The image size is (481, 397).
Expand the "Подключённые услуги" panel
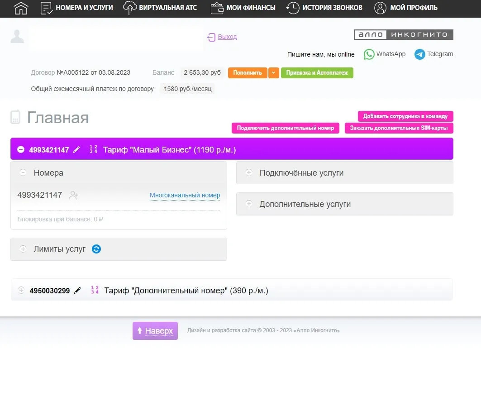tap(249, 173)
